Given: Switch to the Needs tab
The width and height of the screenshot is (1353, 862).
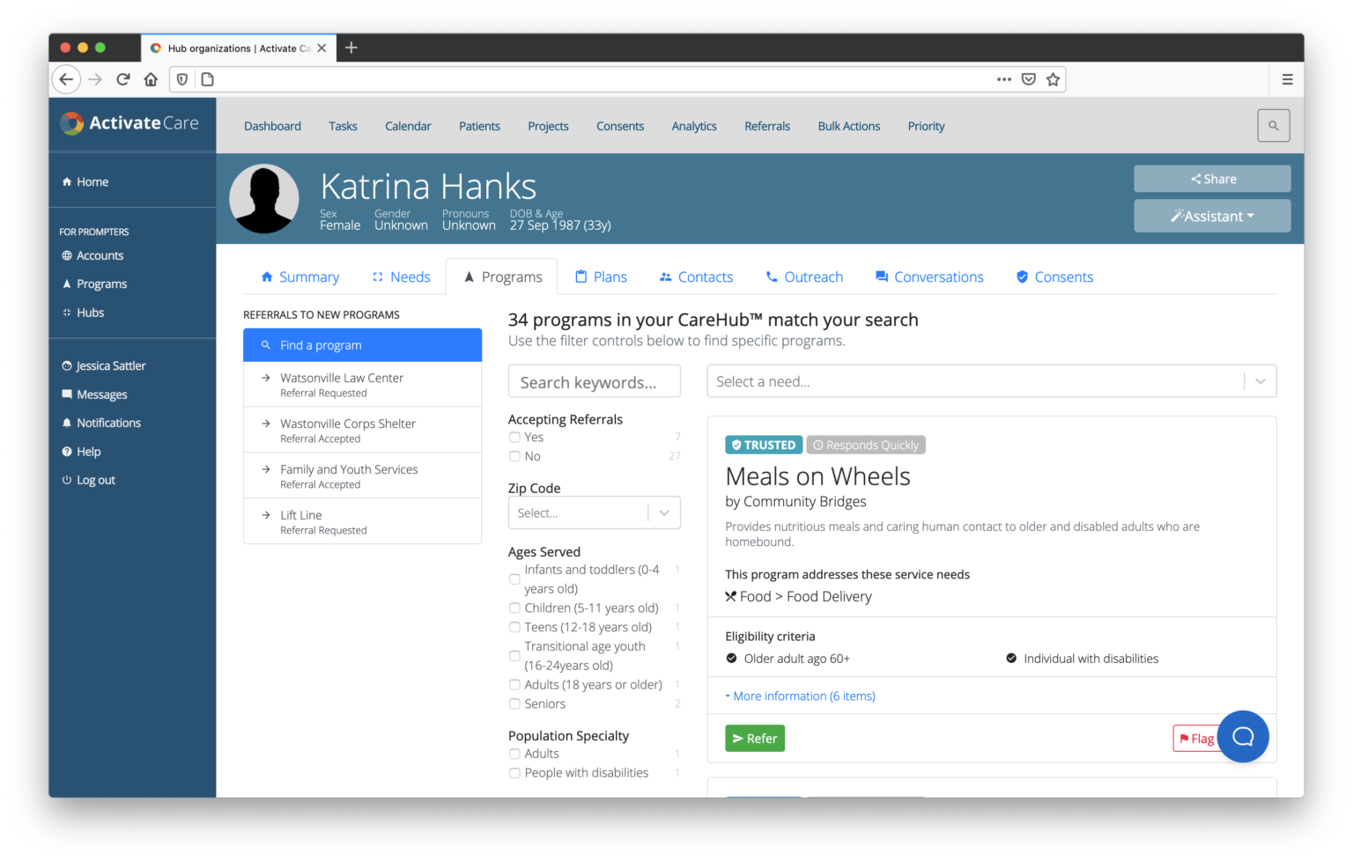Looking at the screenshot, I should [x=402, y=277].
